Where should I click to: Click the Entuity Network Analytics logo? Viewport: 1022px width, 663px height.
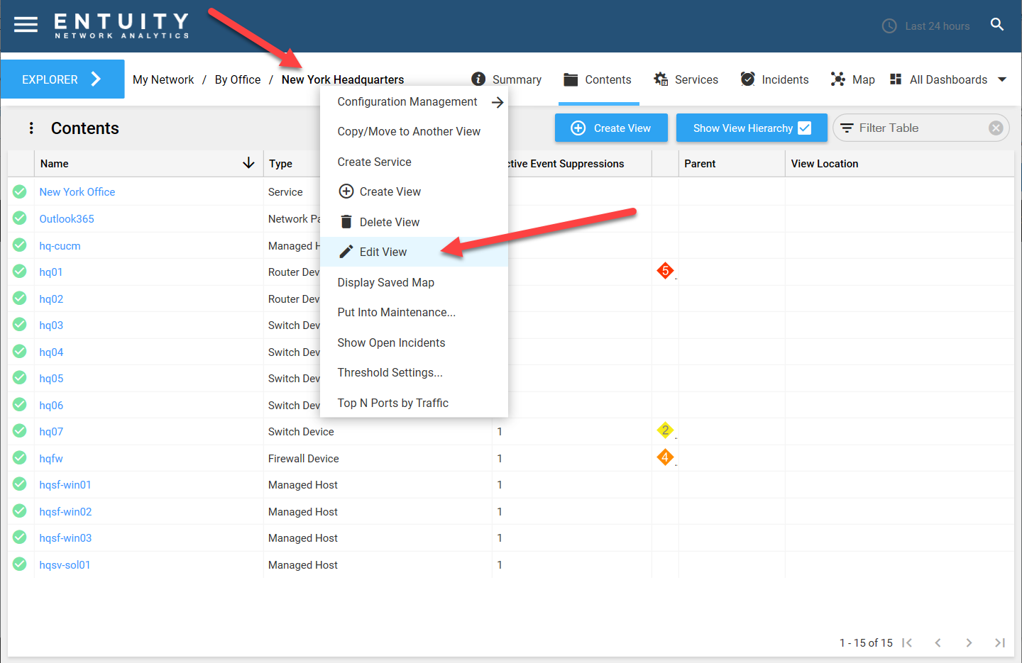click(x=122, y=26)
